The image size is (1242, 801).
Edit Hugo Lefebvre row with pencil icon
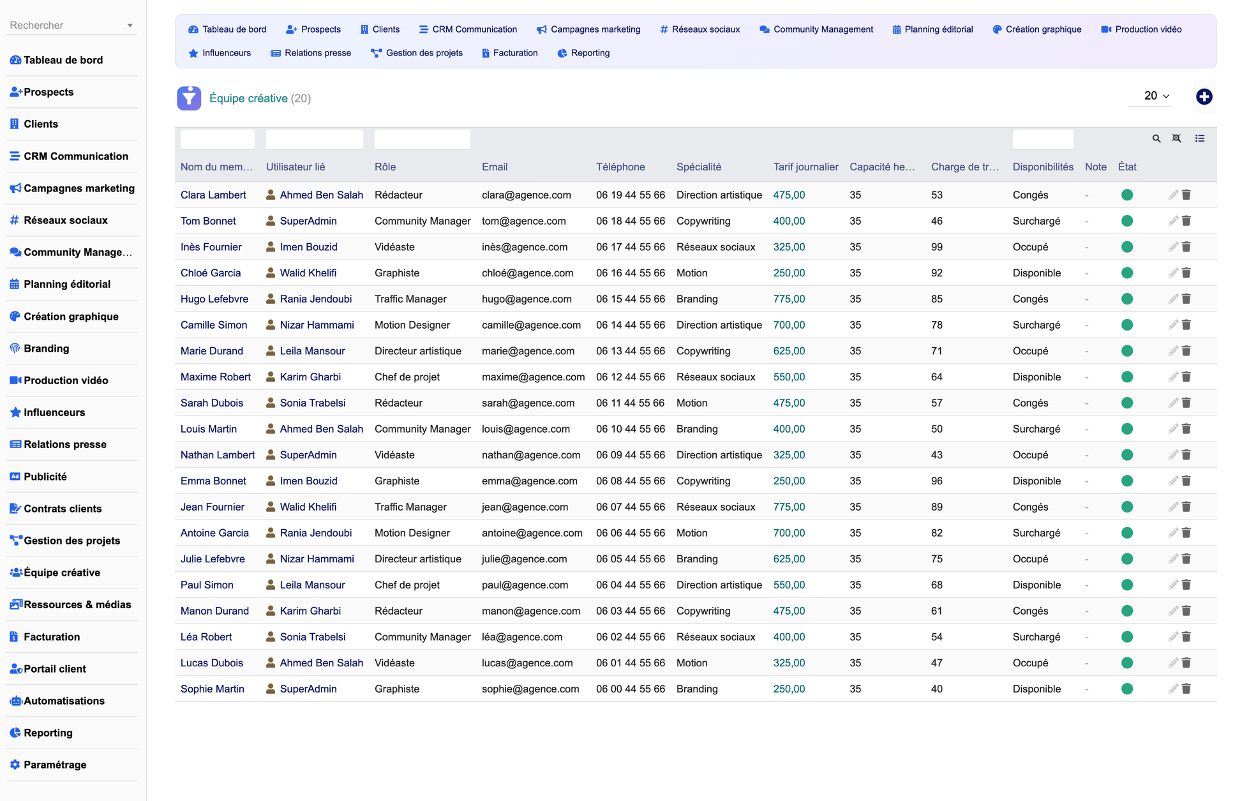pos(1173,299)
